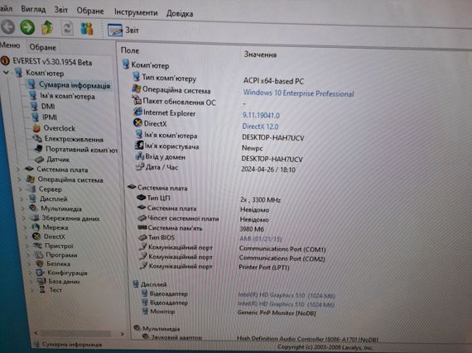Expand the Збереження даних tree node
472x353 pixels.
(x=24, y=218)
